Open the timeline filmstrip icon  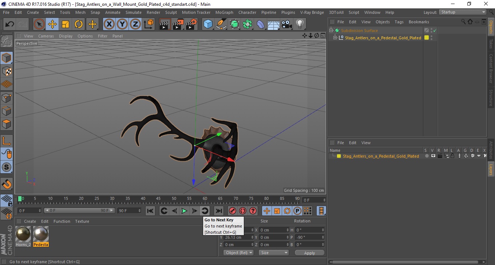pos(321,211)
